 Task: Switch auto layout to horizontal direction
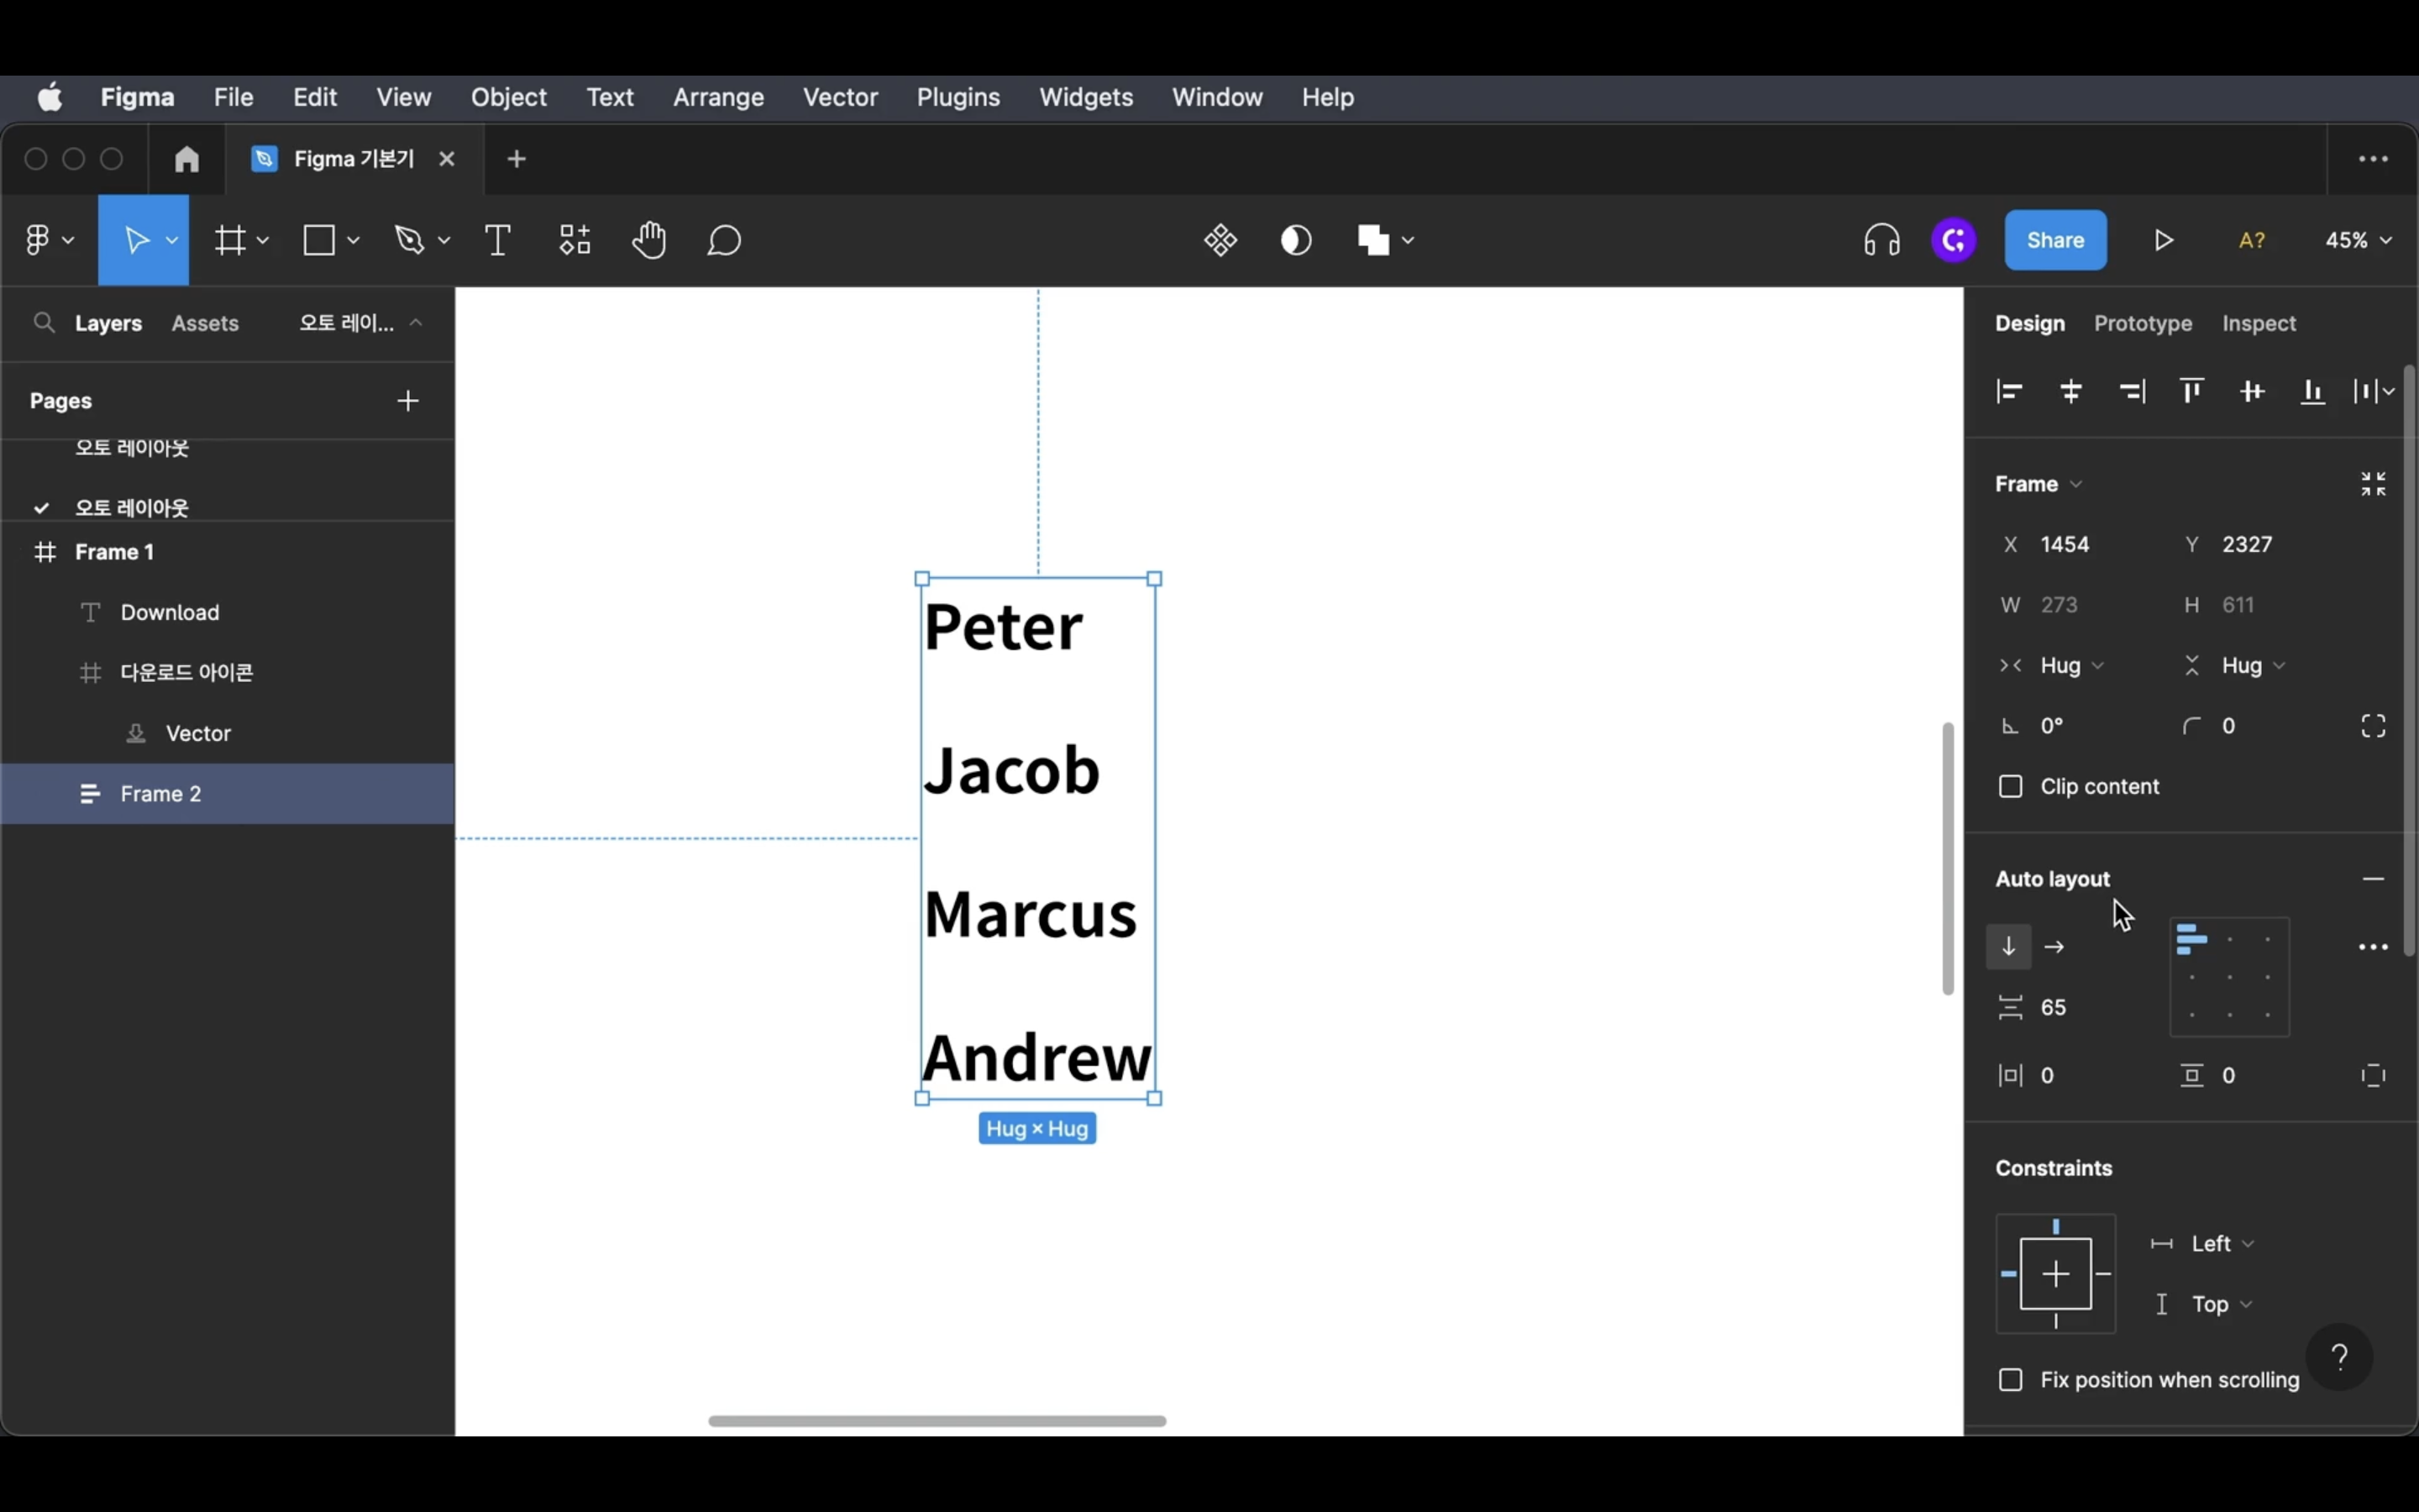click(x=2055, y=947)
